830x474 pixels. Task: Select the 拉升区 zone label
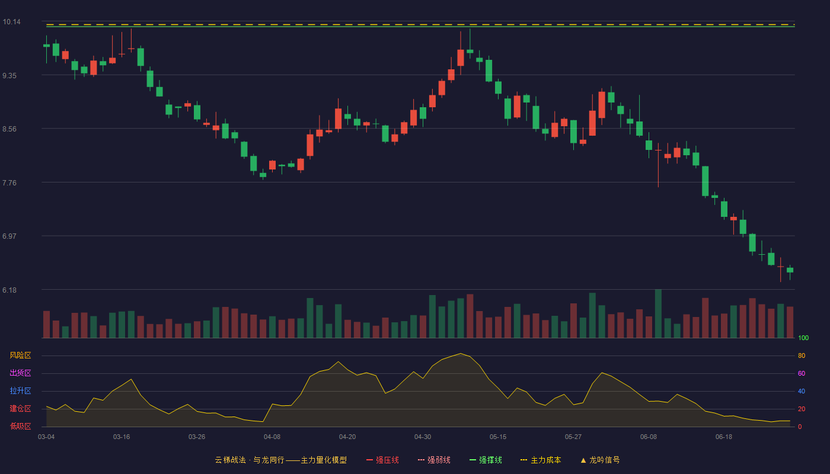pos(20,391)
